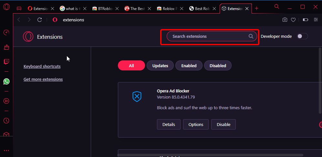Open sidebar setup three-dots menu
Image resolution: width=322 pixels, height=157 pixels.
tap(6, 151)
